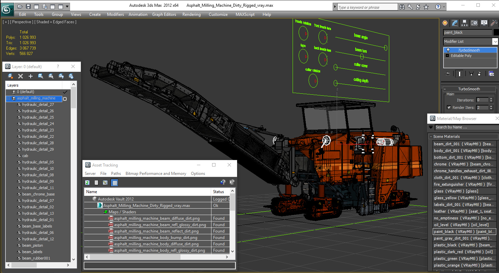
Task: Open the Help icon dropdown arrow
Action: tap(444, 7)
